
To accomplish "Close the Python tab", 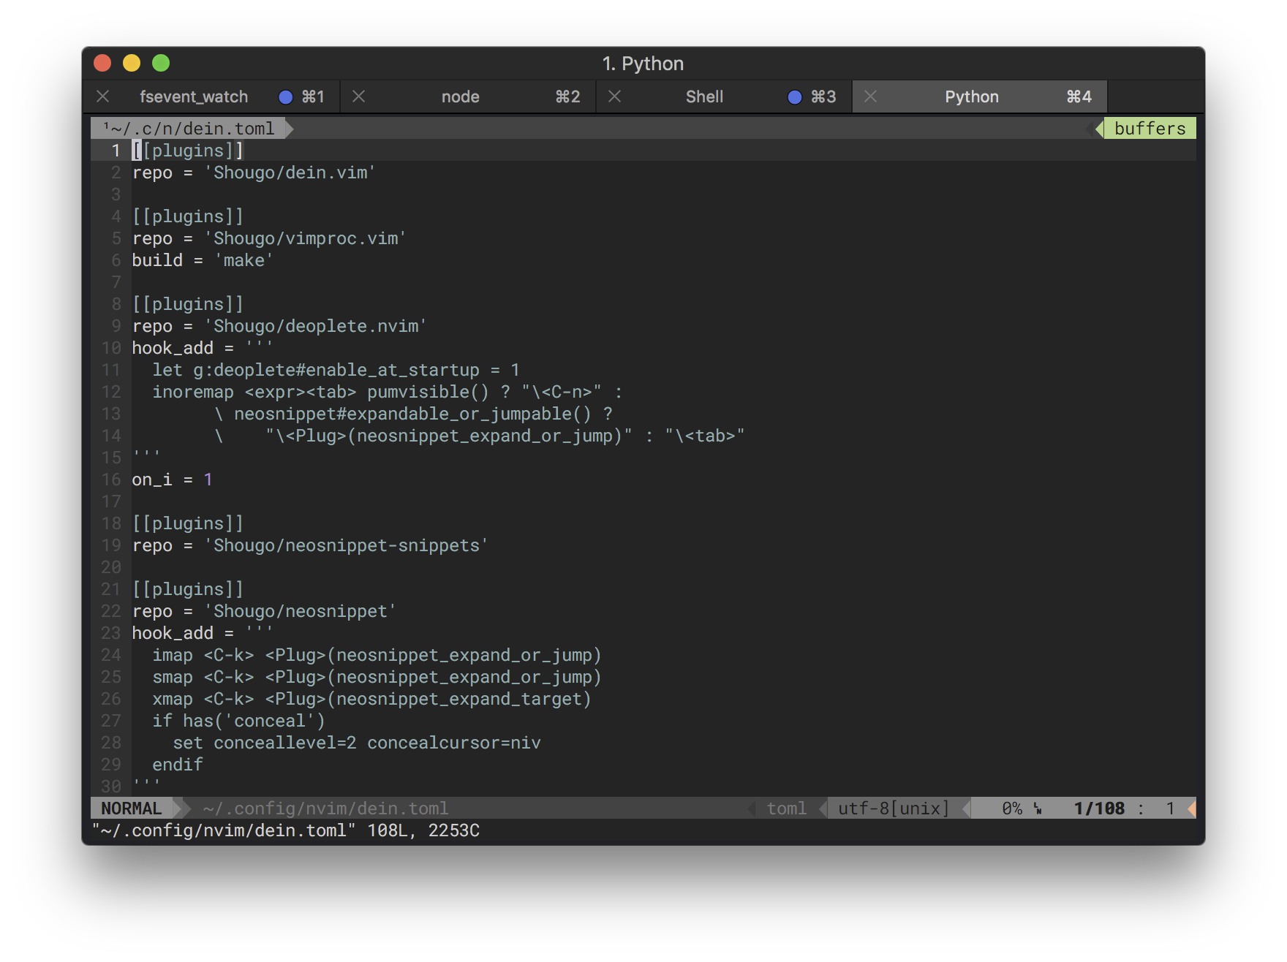I will click(870, 96).
